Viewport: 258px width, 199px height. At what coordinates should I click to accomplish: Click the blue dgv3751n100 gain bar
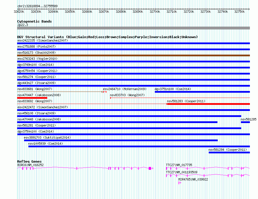tap(202, 92)
